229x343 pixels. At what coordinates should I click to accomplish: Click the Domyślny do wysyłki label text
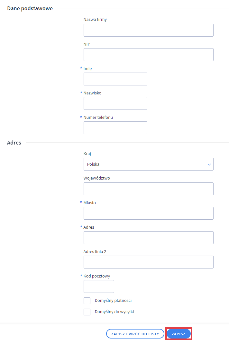point(114,312)
